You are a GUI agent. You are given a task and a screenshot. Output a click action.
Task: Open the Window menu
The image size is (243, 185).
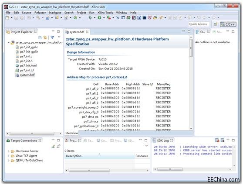[x=121, y=13]
